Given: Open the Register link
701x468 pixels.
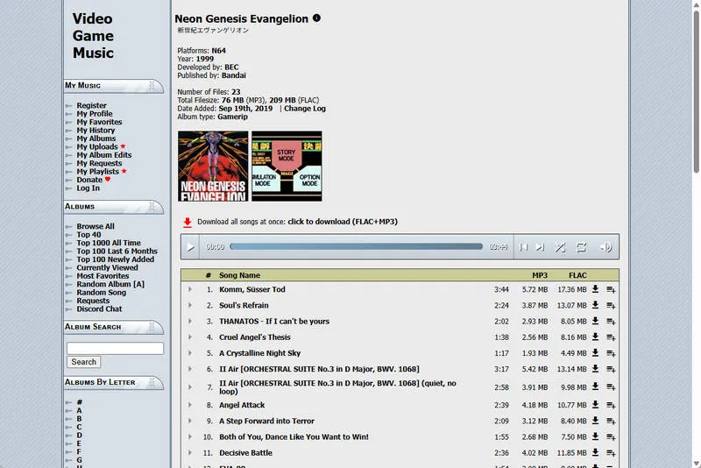Looking at the screenshot, I should [91, 105].
